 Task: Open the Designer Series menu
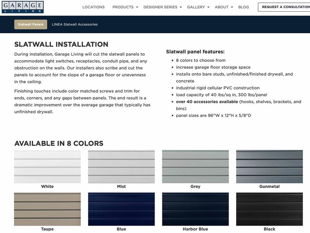click(160, 7)
